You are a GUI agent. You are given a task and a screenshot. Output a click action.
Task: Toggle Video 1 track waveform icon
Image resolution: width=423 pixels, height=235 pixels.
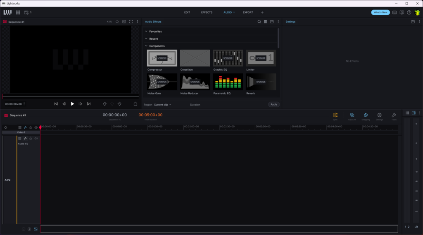pos(25,127)
